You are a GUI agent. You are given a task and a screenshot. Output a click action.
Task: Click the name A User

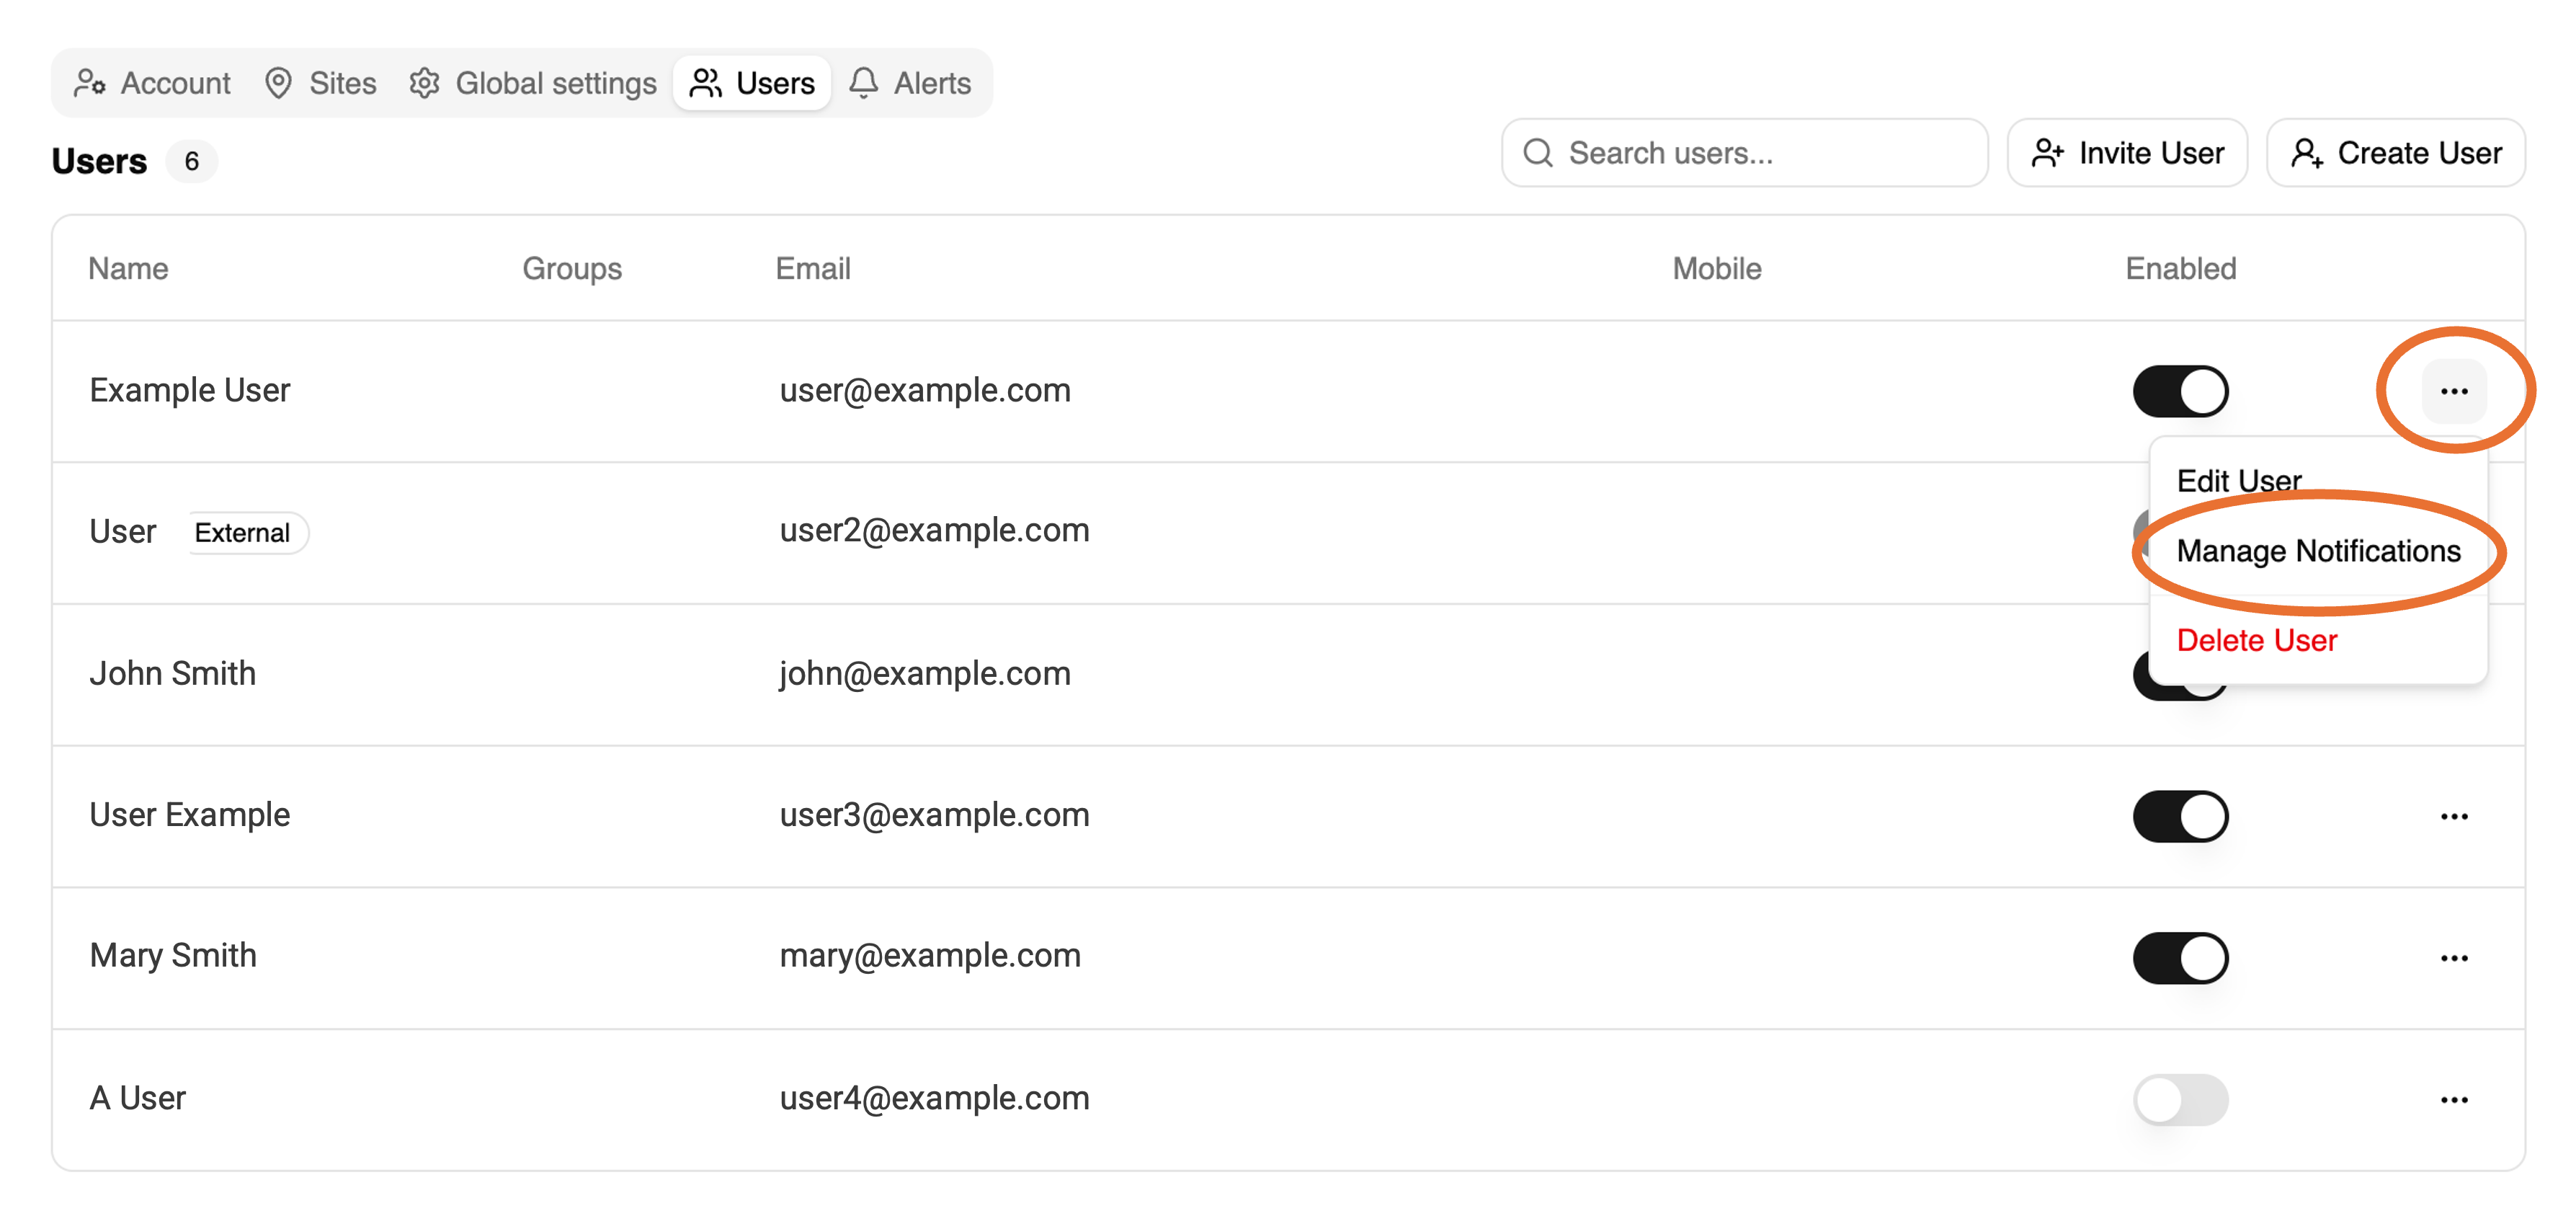137,1098
